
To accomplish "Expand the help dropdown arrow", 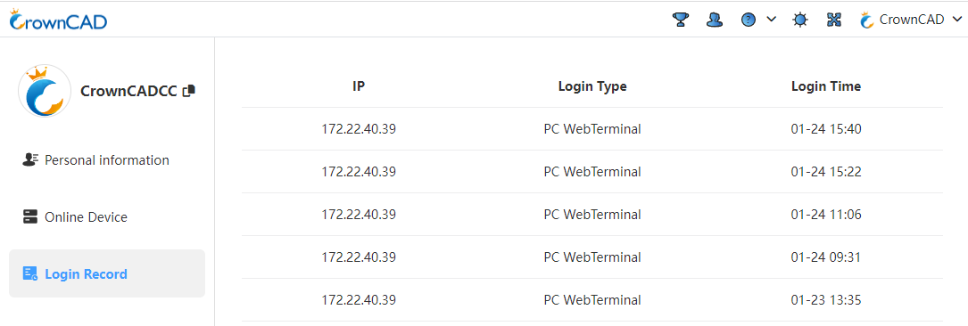I will [771, 19].
